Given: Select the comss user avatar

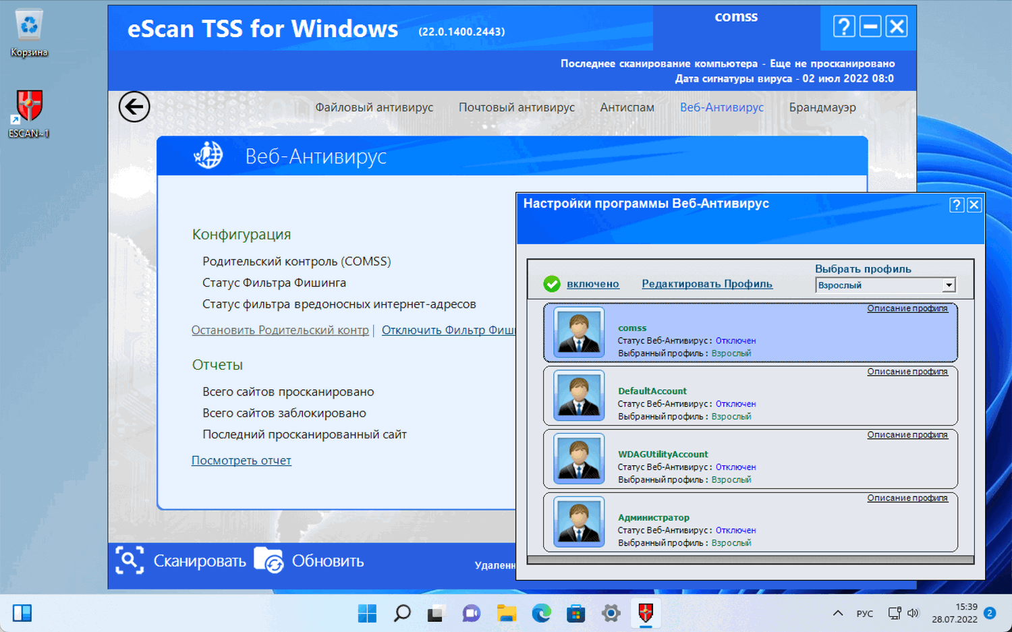Looking at the screenshot, I should [x=579, y=332].
